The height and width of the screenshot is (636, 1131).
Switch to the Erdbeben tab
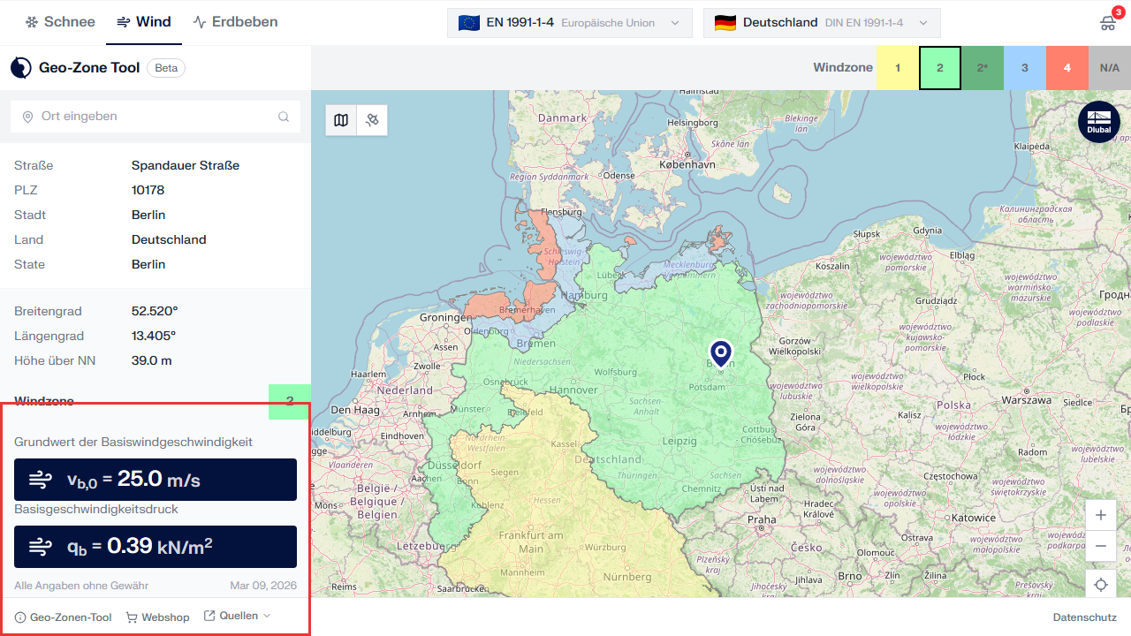click(235, 22)
